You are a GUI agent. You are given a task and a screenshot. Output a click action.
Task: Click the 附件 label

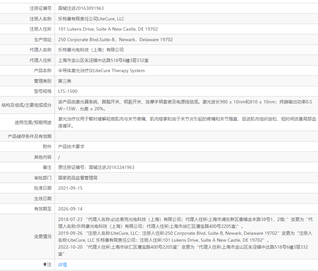[x=47, y=147]
